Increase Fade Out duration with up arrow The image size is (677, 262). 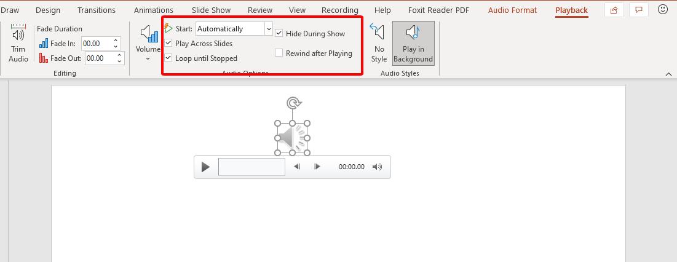pos(119,55)
